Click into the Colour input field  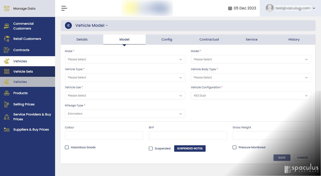pos(104,136)
